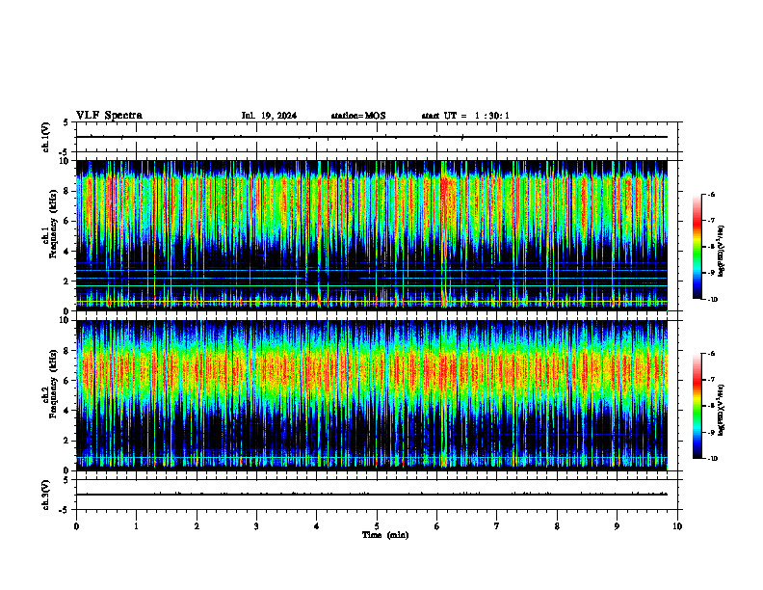Click the "-7" value on ch.2 colorbar
This screenshot has width=763, height=590.
click(x=711, y=380)
